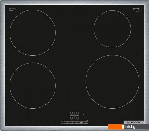Click the INDUCTION label text
The width and height of the screenshot is (149, 131).
click(x=13, y=9)
